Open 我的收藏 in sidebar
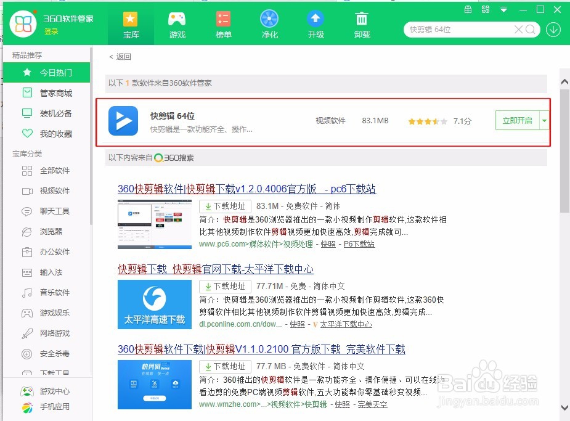570x421 pixels. click(x=47, y=134)
